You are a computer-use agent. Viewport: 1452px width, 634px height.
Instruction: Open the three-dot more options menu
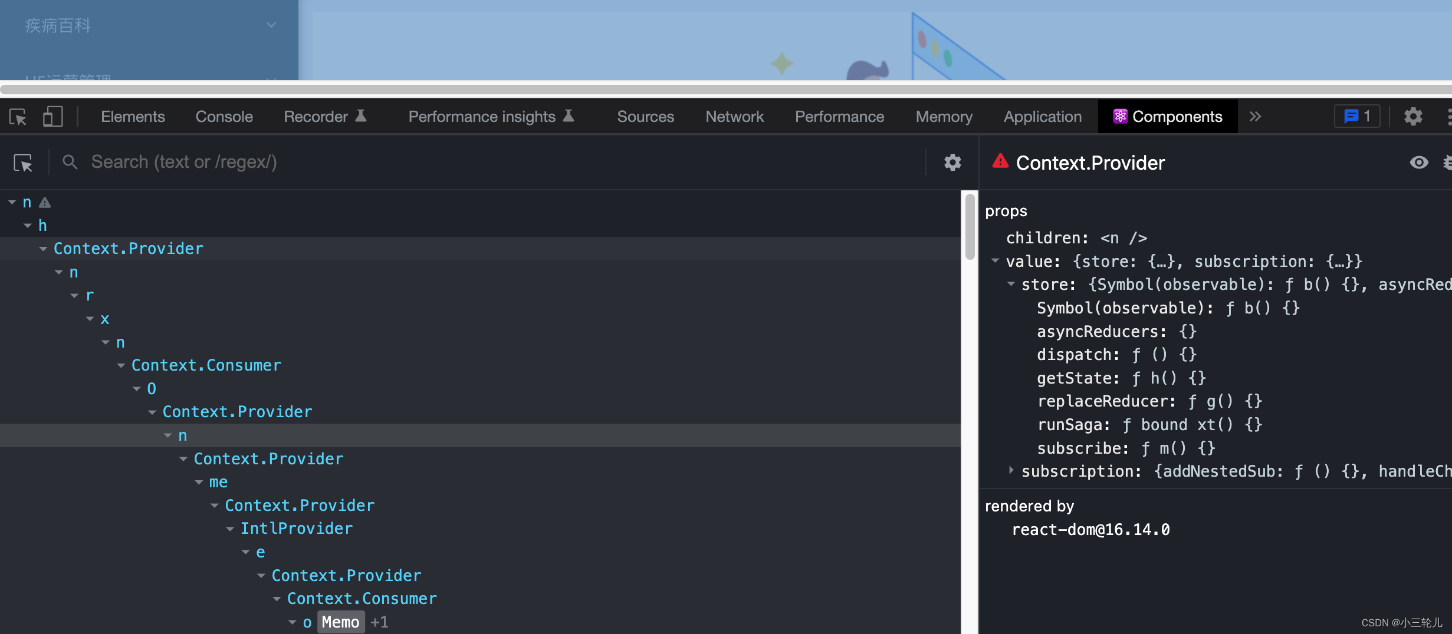tap(1450, 116)
